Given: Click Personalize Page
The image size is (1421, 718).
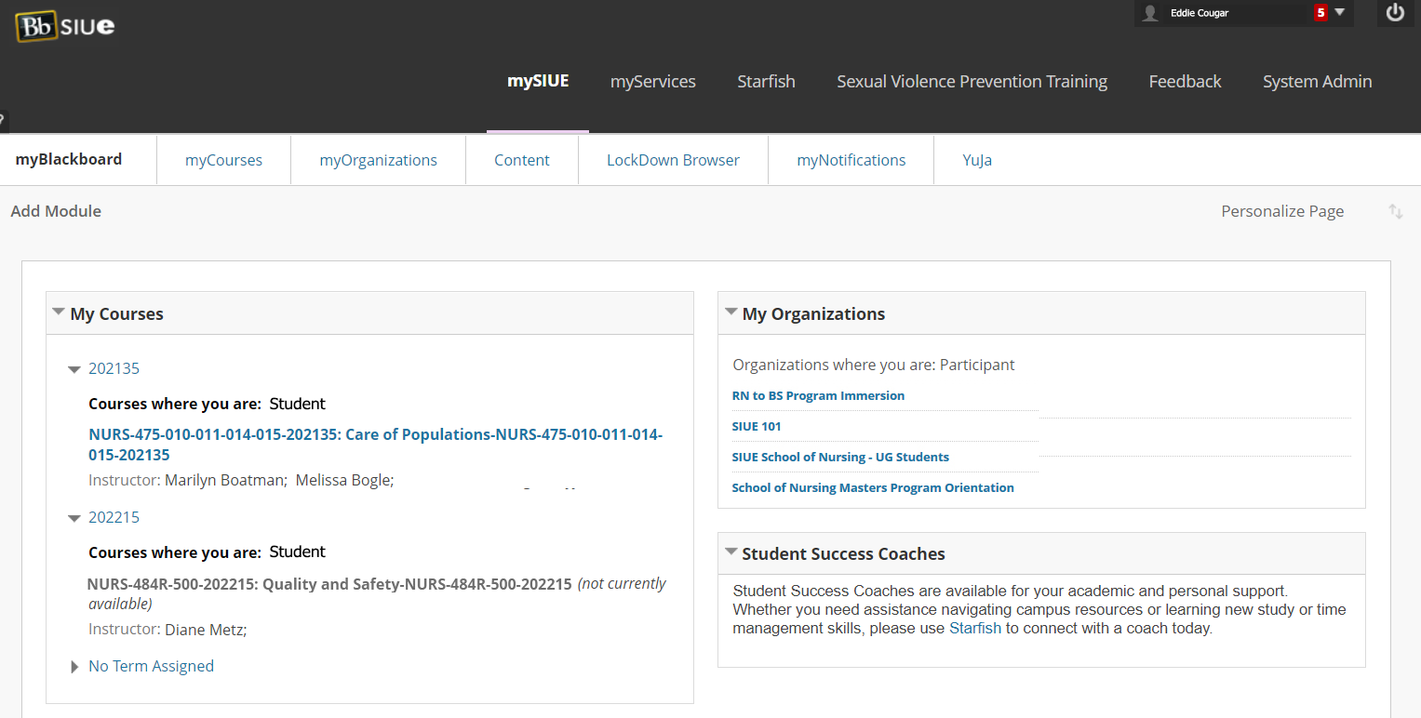Looking at the screenshot, I should coord(1281,211).
